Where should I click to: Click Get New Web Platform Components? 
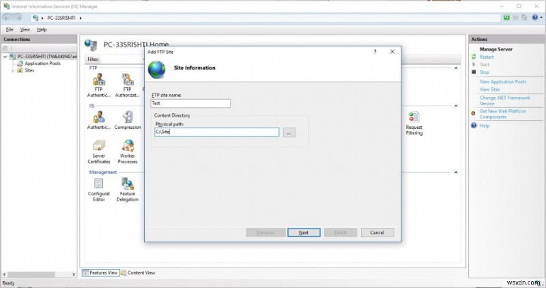(x=503, y=114)
